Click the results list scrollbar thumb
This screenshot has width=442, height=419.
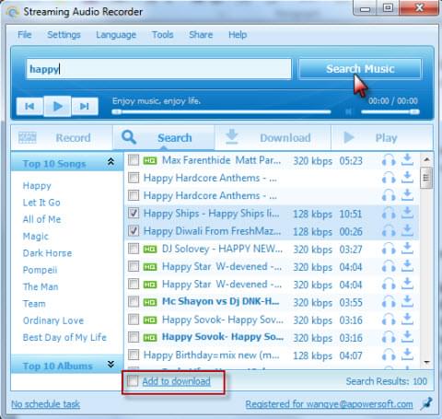click(425, 178)
